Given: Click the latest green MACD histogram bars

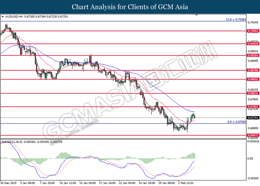Looking at the screenshot, I should [193, 155].
